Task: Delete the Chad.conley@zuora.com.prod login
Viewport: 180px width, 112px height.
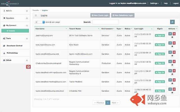Action: coord(174,62)
